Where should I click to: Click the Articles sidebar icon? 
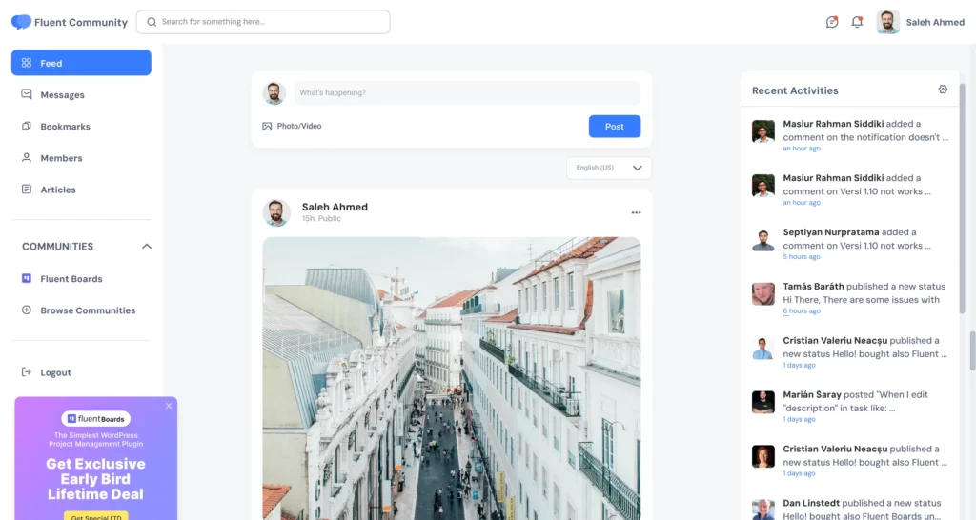point(26,190)
